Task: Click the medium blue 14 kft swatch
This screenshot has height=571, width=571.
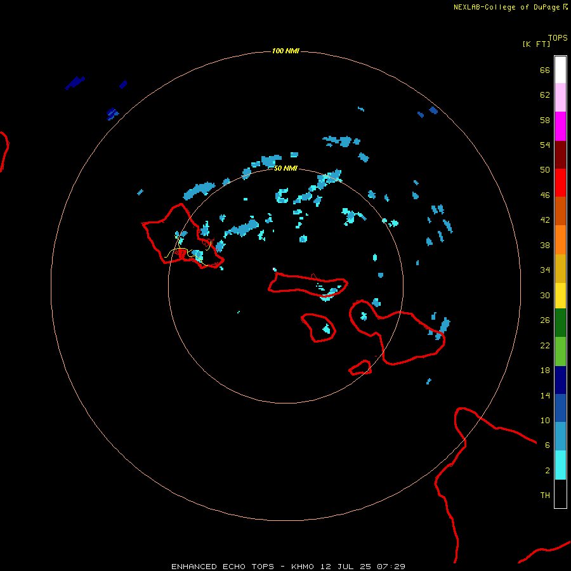Action: 560,408
